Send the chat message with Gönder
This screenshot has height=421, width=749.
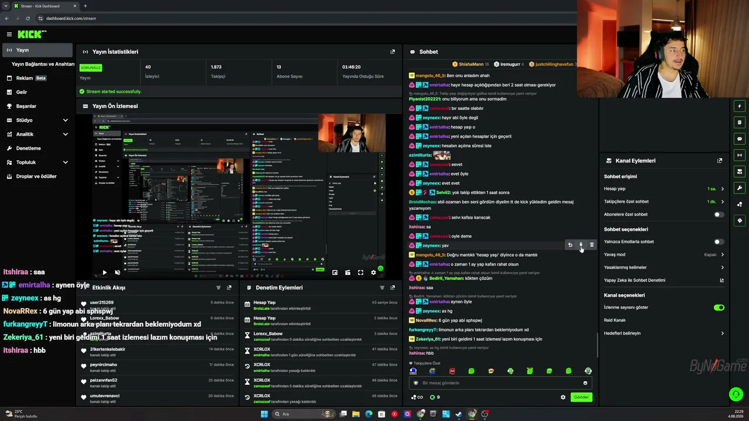(x=581, y=397)
